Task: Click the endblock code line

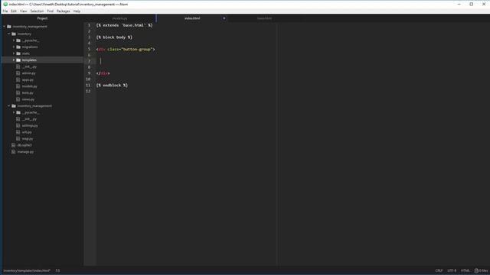Action: click(x=113, y=86)
